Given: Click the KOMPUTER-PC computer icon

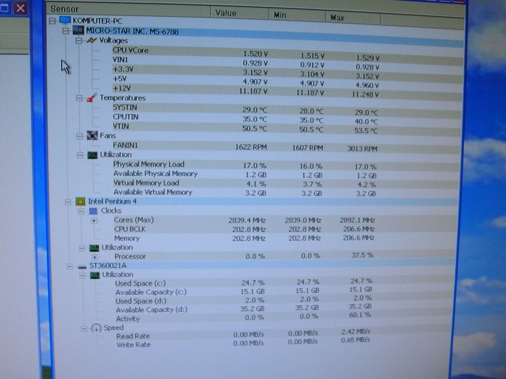Looking at the screenshot, I should pyautogui.click(x=65, y=21).
